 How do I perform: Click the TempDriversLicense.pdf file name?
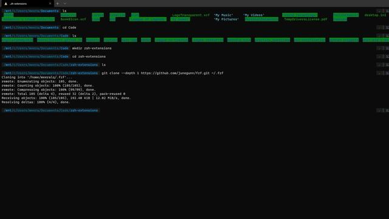pyautogui.click(x=305, y=19)
